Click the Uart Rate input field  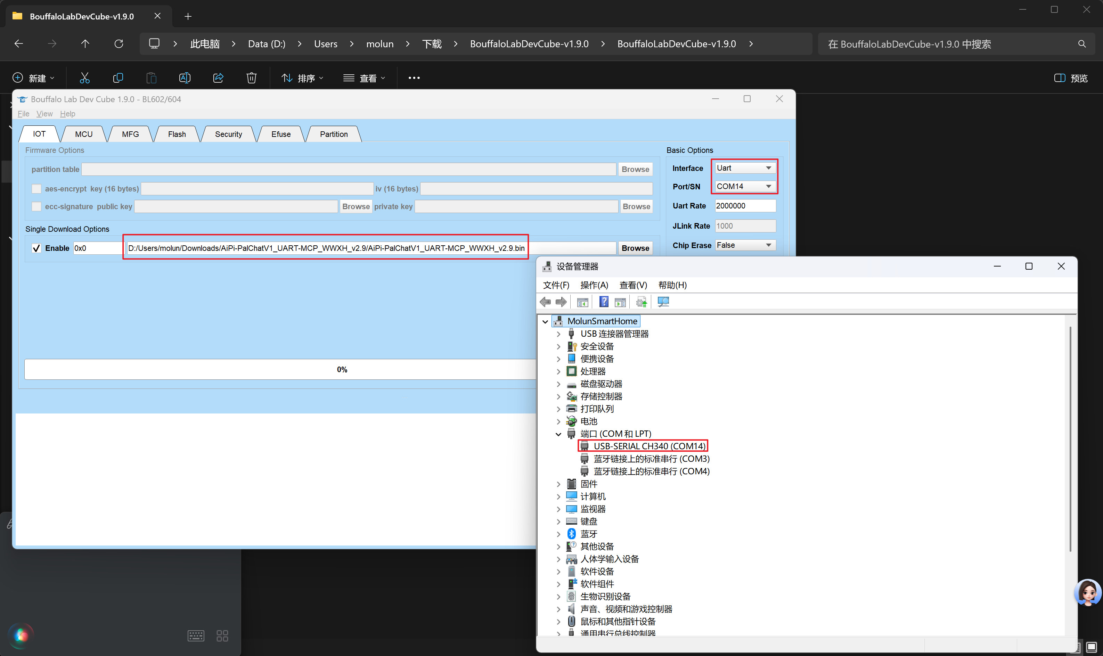point(745,206)
